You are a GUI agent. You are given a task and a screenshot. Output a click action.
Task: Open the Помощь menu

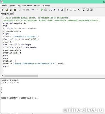point(46,5)
